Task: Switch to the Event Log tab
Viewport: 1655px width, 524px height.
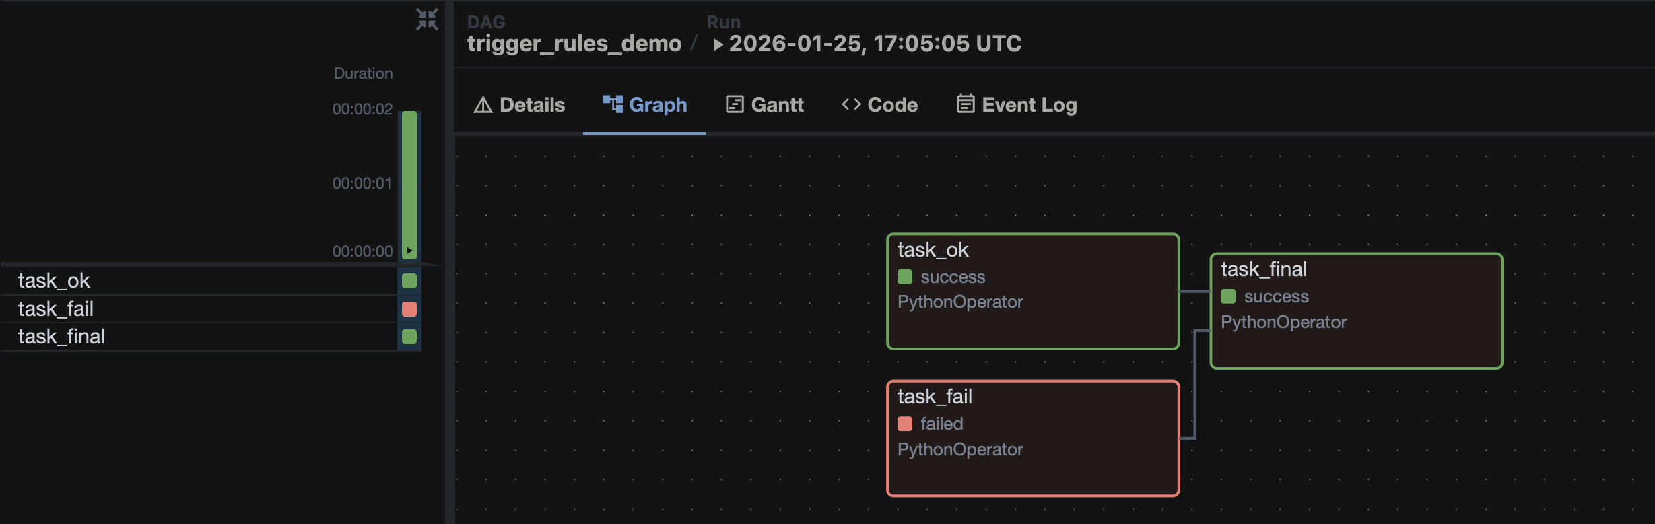Action: point(1029,105)
